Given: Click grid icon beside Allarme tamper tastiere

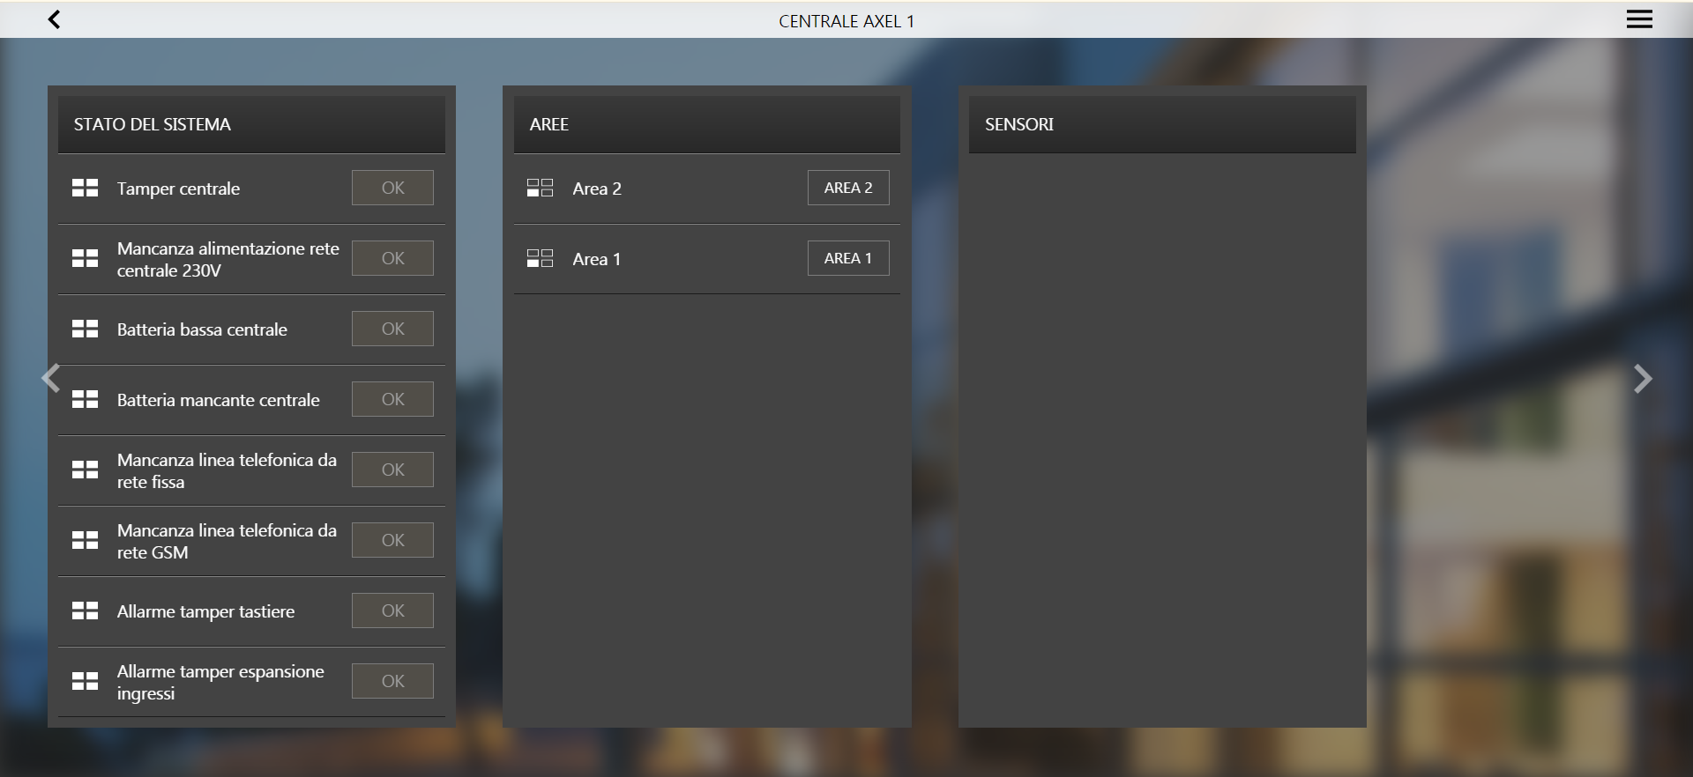Looking at the screenshot, I should (x=86, y=610).
